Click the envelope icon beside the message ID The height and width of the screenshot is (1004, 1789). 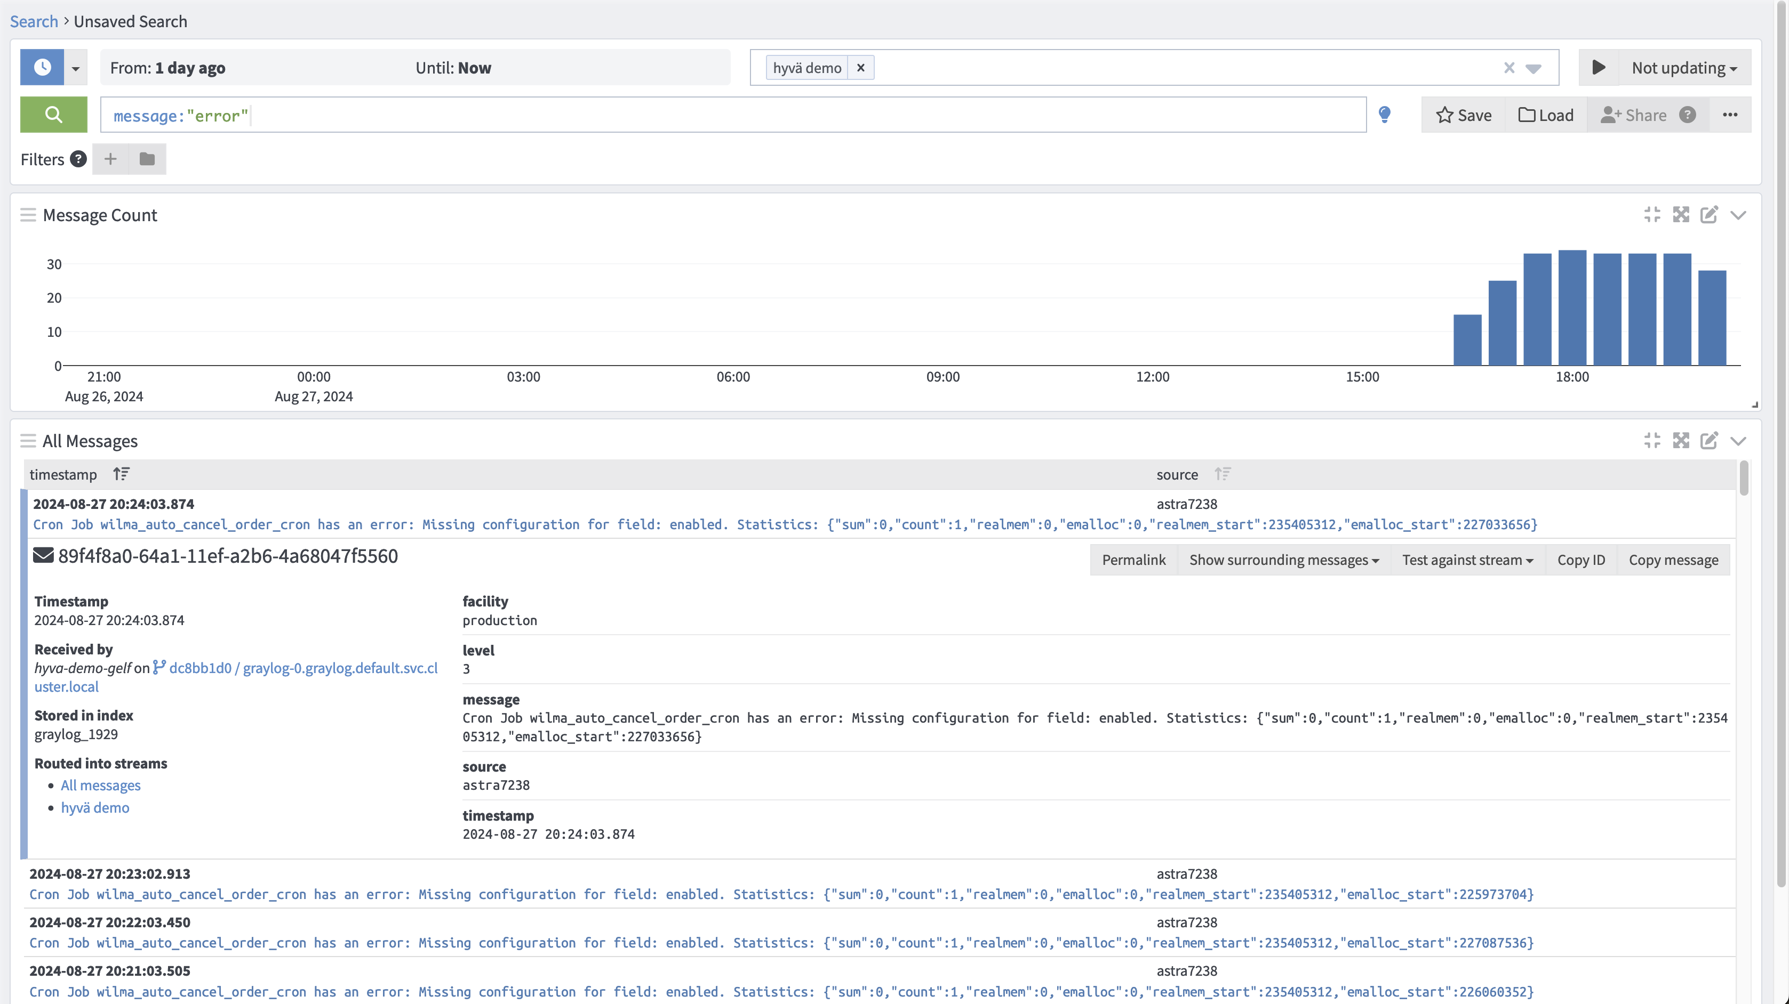tap(43, 555)
